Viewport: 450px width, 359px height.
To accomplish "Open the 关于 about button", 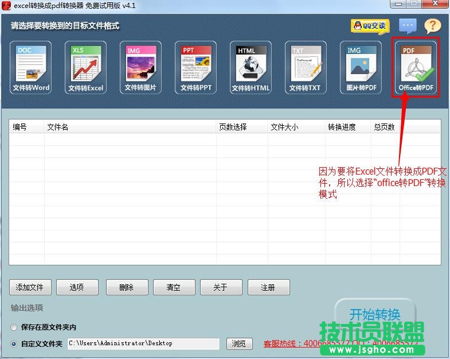I will (221, 287).
